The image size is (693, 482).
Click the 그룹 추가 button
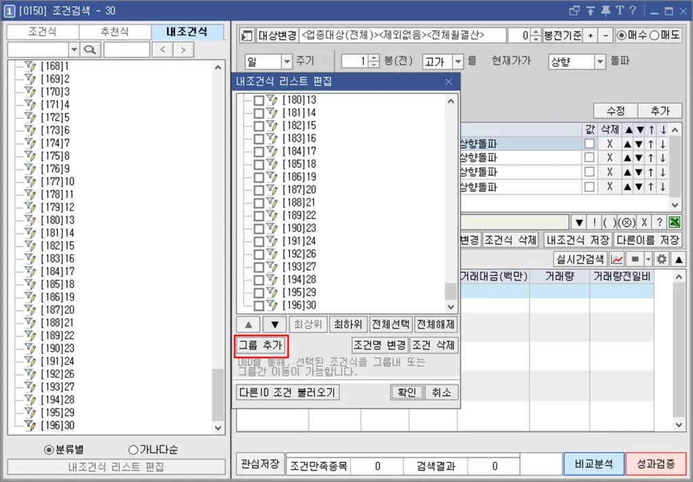261,345
